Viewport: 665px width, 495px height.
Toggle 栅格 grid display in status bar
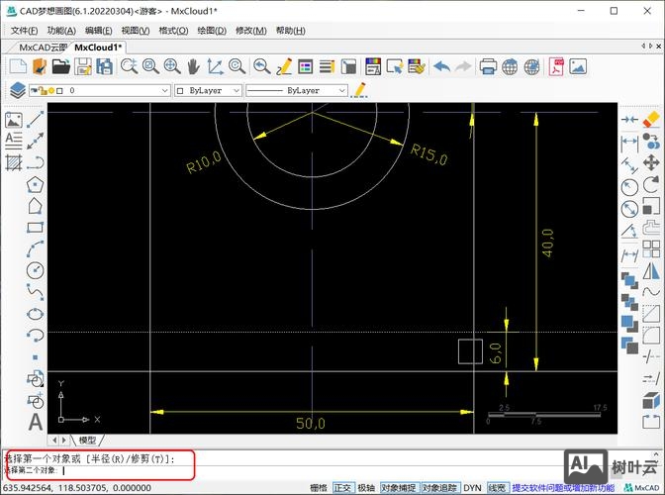(318, 488)
